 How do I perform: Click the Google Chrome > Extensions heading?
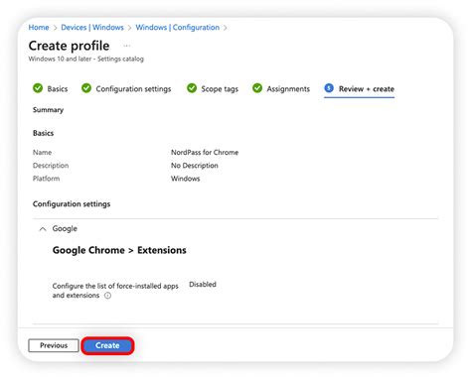click(x=119, y=250)
